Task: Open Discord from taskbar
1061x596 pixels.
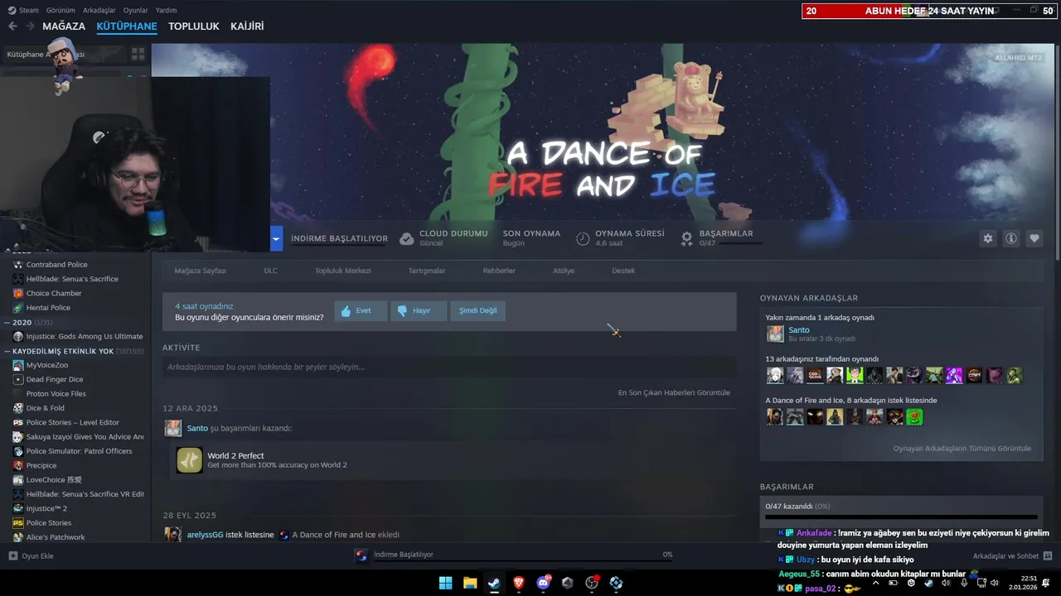Action: [x=544, y=583]
